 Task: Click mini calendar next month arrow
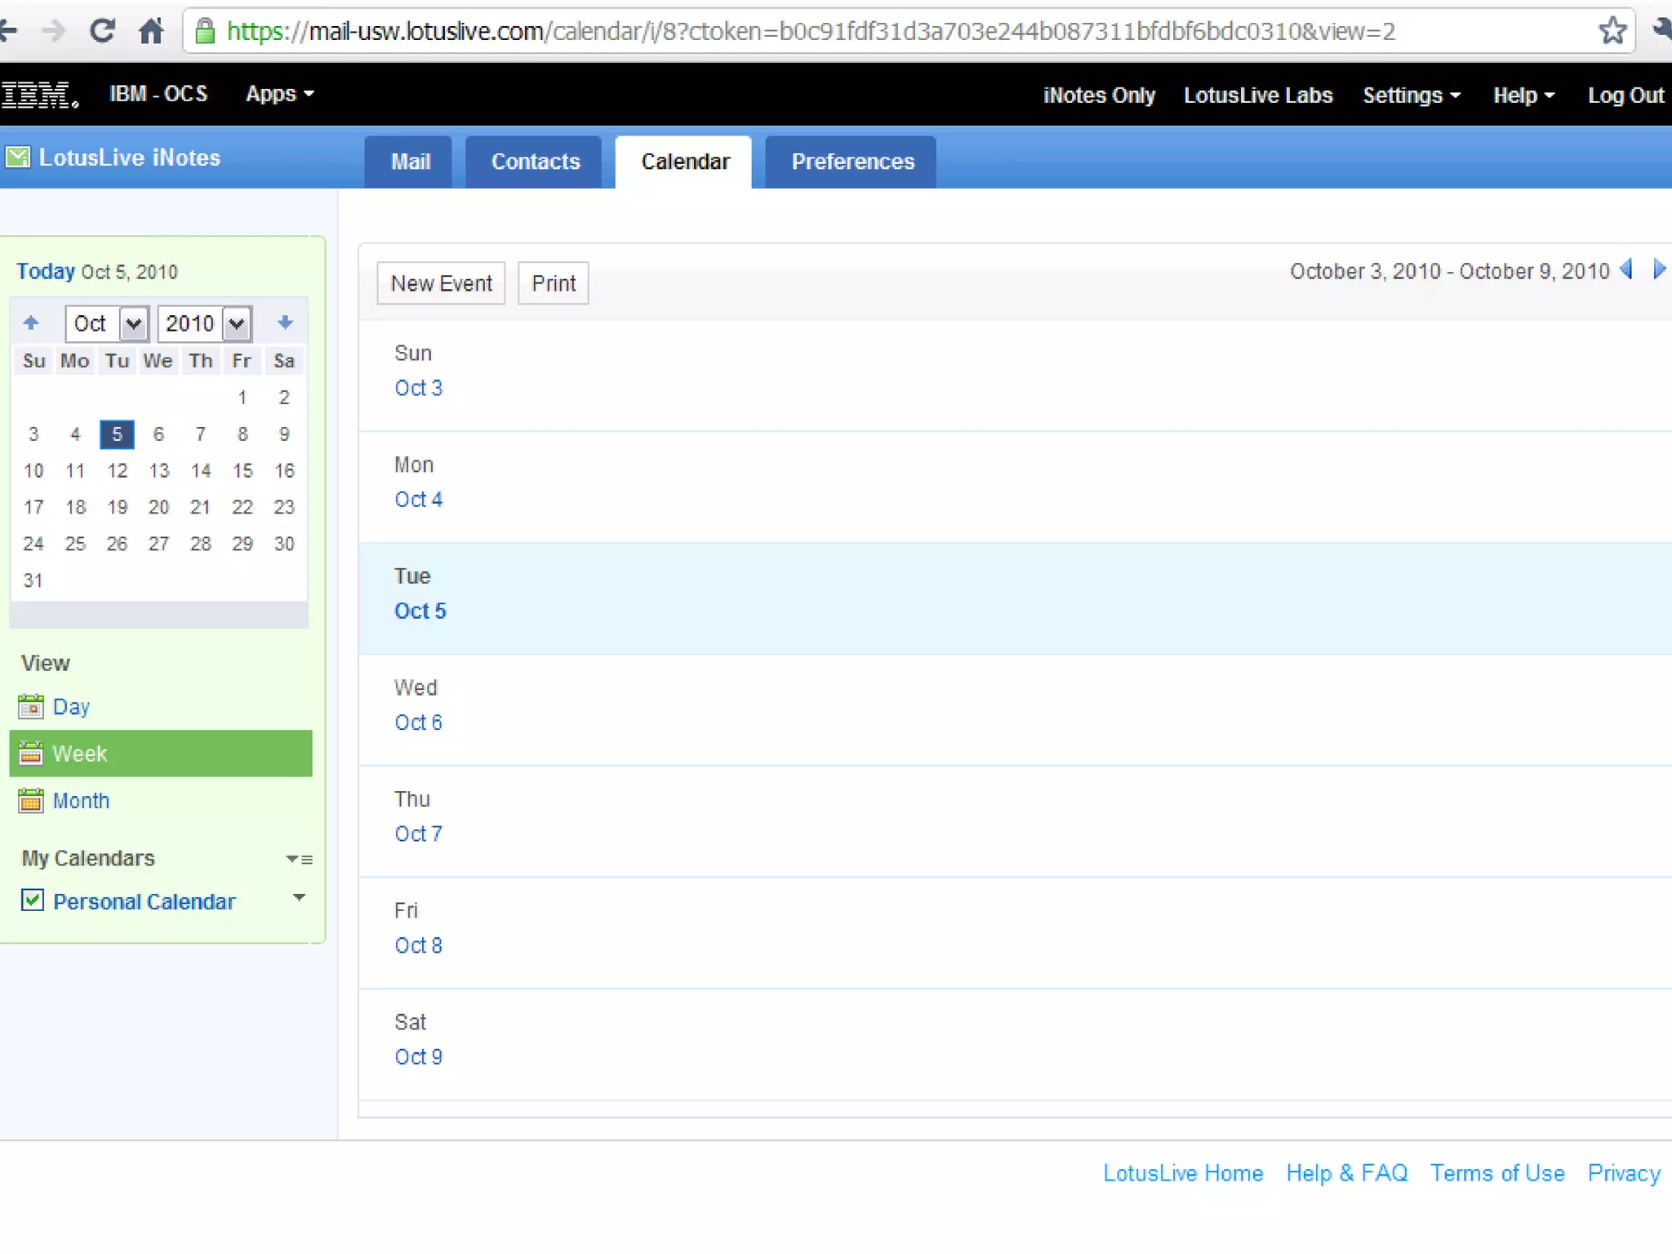[x=285, y=322]
